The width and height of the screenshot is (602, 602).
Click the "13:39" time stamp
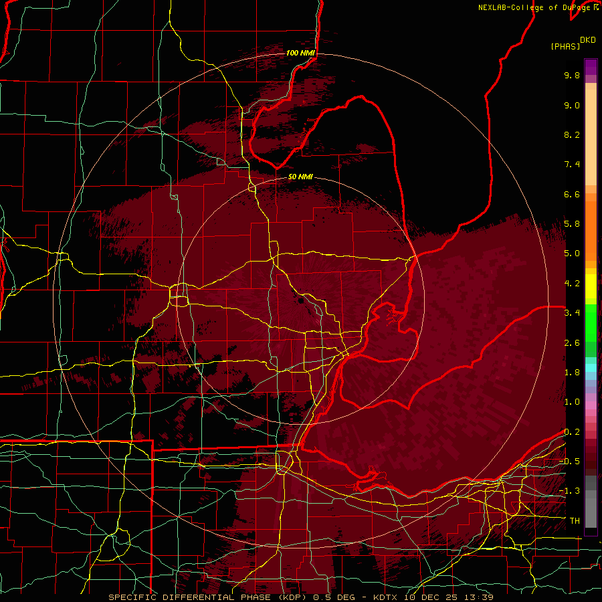point(478,597)
